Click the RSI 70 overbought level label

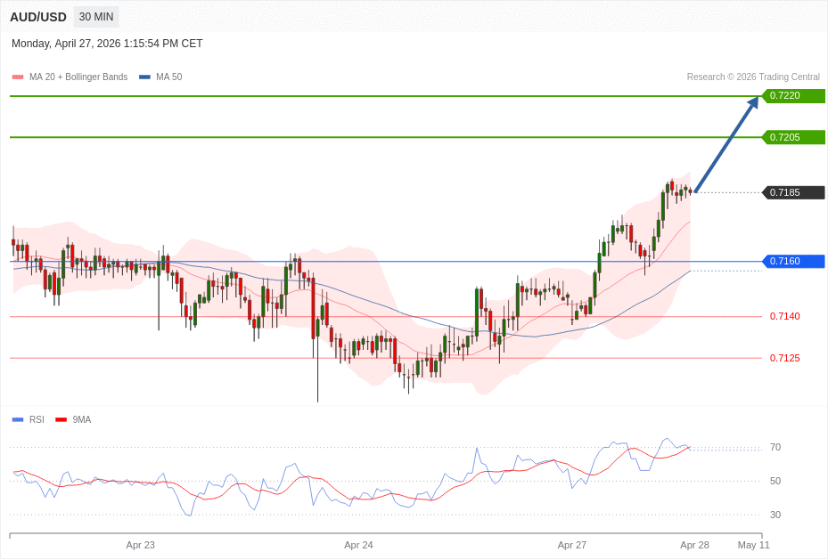pos(775,447)
